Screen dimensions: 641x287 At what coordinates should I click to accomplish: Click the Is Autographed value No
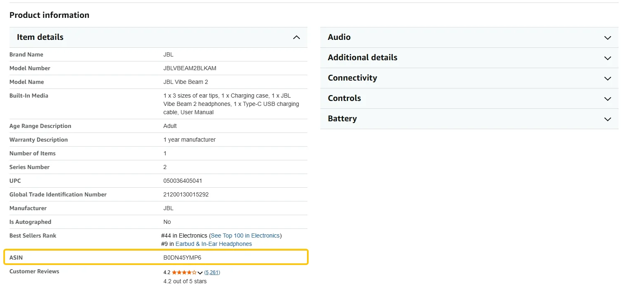coord(167,222)
